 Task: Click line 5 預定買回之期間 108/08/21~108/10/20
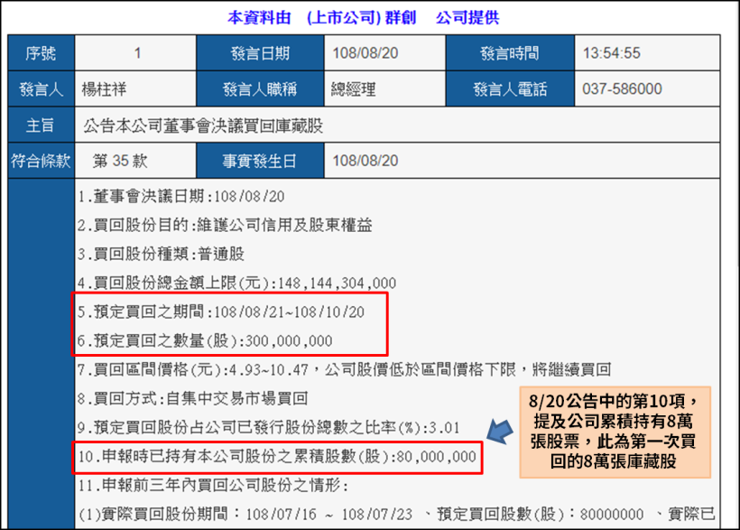tap(221, 311)
